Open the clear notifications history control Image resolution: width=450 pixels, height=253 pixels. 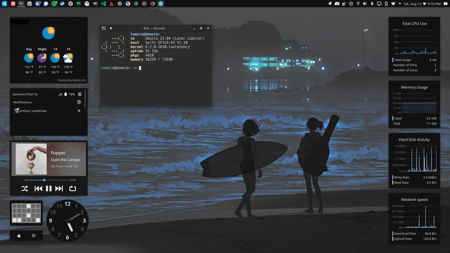pos(79,102)
